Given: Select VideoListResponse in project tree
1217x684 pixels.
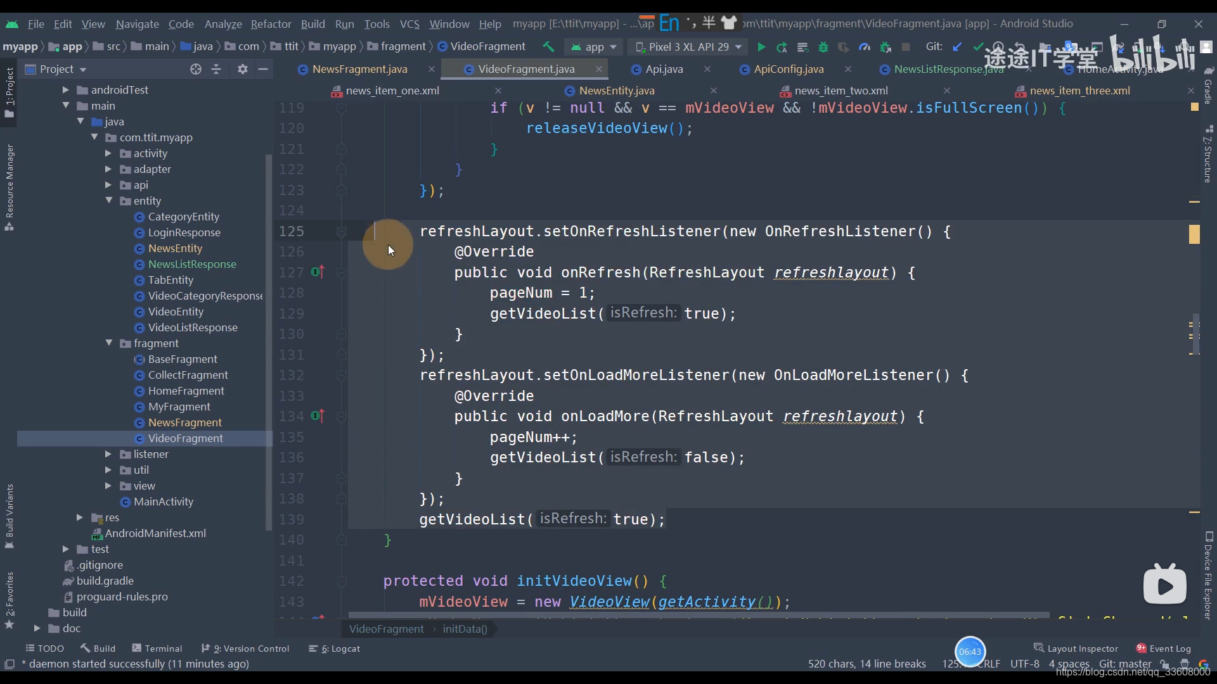Looking at the screenshot, I should 193,327.
